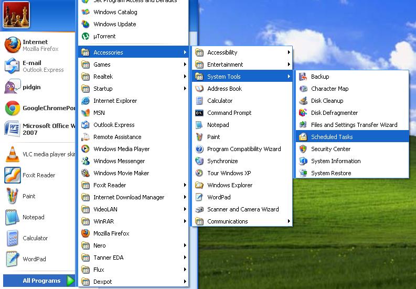Open Internet Mozilla Firefox pinned item
416x289 pixels.
[39, 45]
